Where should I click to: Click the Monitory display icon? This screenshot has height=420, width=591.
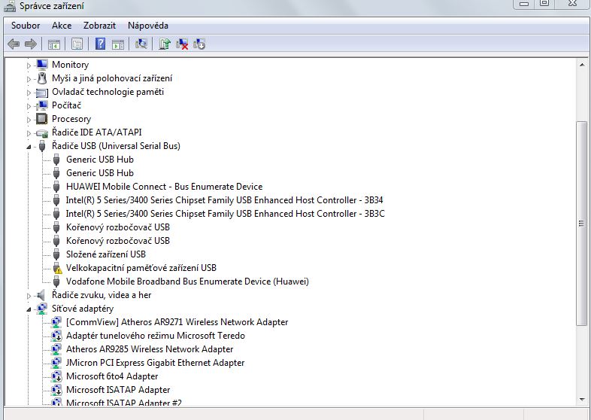[42, 65]
